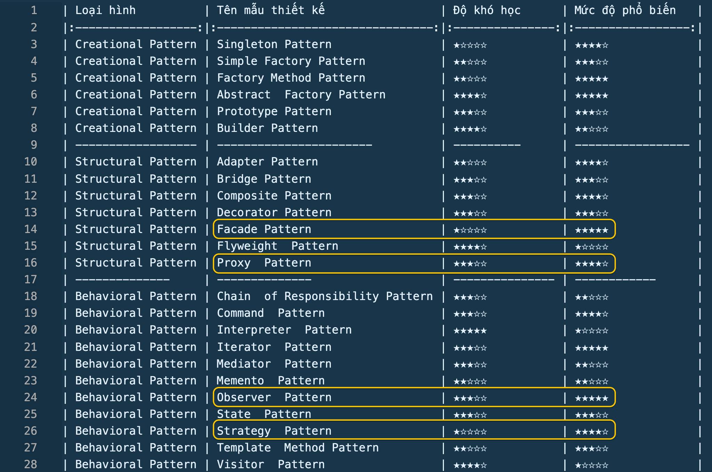Click the 'Độ khó học' column header
The height and width of the screenshot is (472, 712).
coord(487,10)
